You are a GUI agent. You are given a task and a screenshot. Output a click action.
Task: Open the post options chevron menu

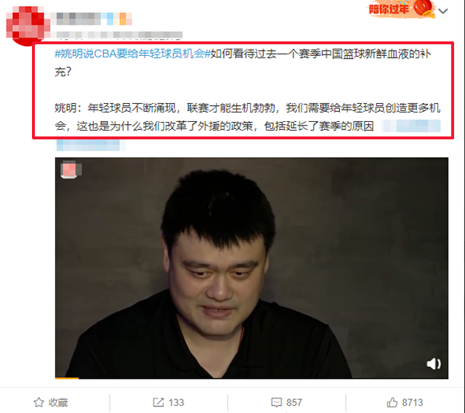tap(443, 11)
